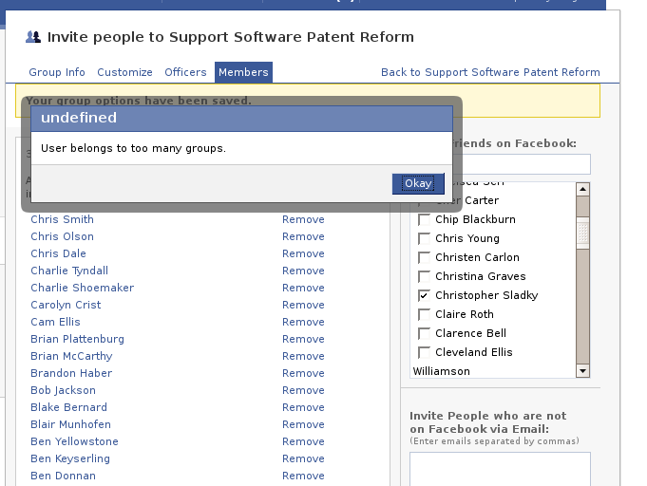647x486 pixels.
Task: Open Ben Donnan's profile link
Action: [63, 477]
